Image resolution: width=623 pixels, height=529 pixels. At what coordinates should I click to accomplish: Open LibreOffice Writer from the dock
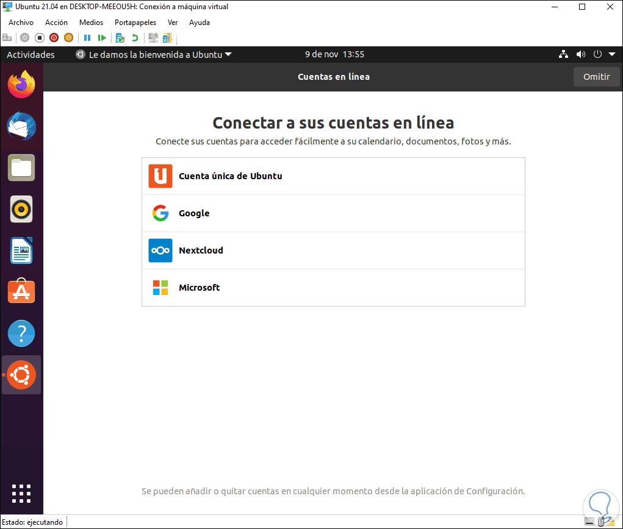pos(21,251)
